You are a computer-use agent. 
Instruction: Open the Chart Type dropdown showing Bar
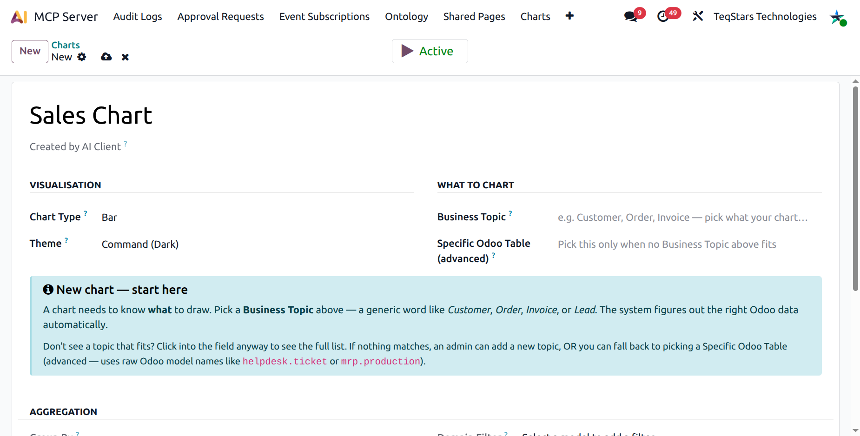pyautogui.click(x=258, y=218)
